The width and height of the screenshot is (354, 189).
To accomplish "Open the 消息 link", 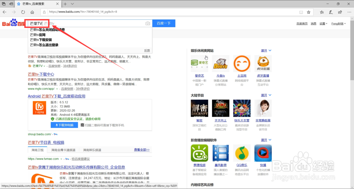I will 313,24.
